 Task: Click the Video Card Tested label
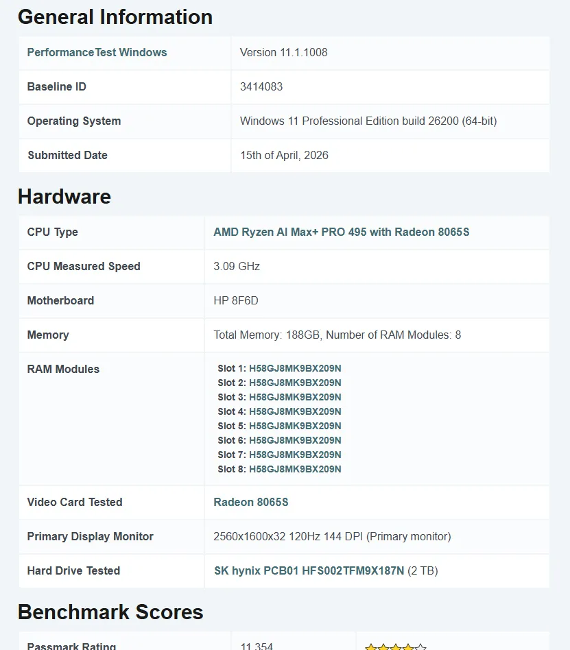click(x=75, y=503)
